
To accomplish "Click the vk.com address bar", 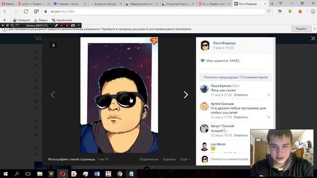I will 154,11.
